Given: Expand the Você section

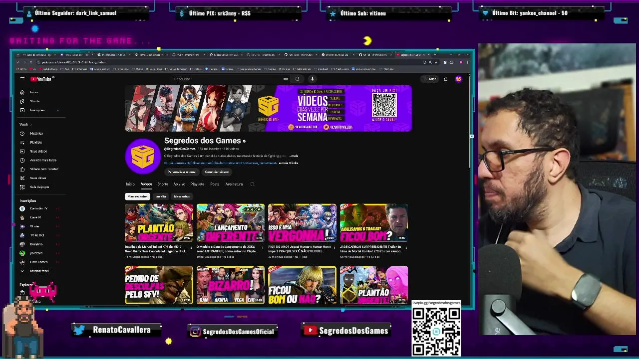Looking at the screenshot, I should (x=25, y=124).
